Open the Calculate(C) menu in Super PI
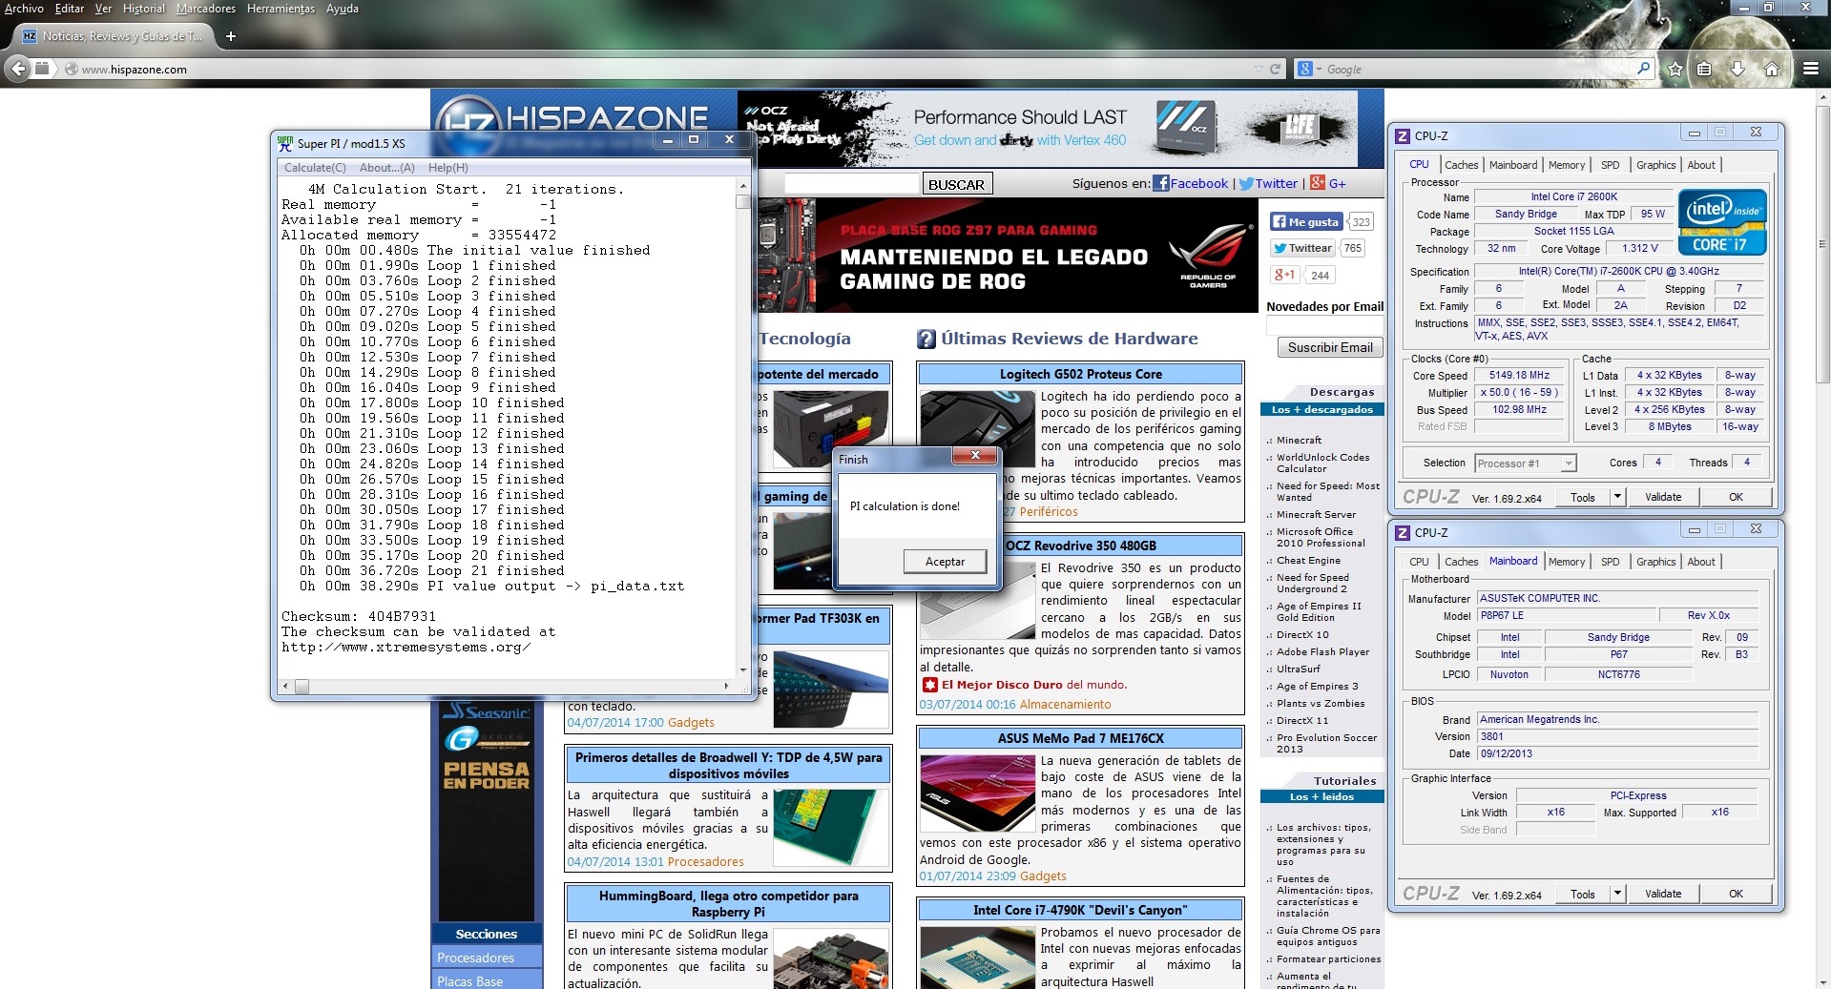 coord(315,168)
